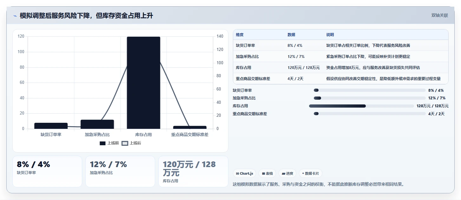Image resolution: width=461 pixels, height=200 pixels.
Task: Open the 8% / 4% 缺货订单率 data card
Action: [47, 172]
